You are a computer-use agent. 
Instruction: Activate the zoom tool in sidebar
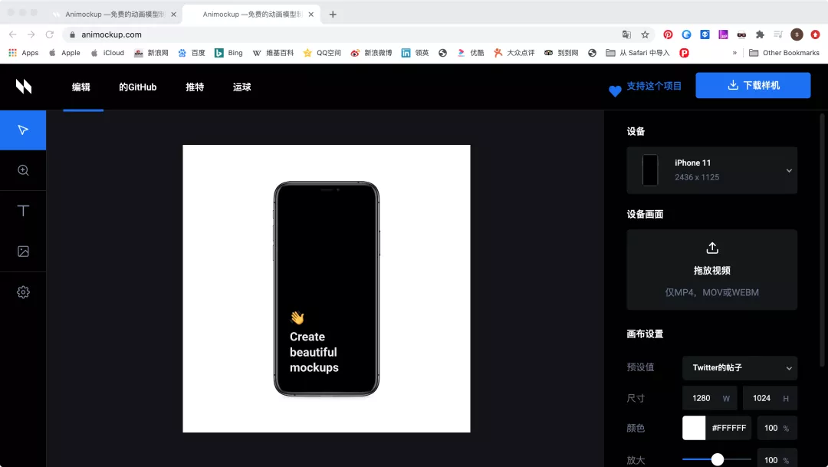23,169
